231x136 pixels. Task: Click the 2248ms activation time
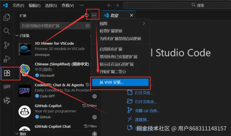90,106
